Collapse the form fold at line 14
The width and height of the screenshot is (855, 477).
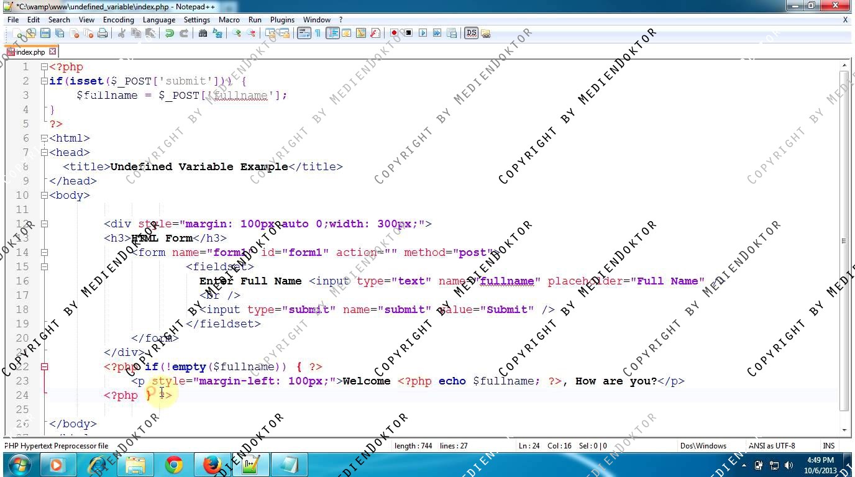[44, 253]
